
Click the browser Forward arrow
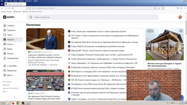[x=6, y=8]
